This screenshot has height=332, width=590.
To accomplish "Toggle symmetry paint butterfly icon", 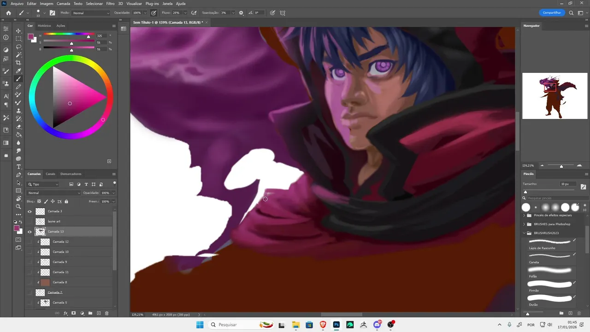I will [283, 13].
